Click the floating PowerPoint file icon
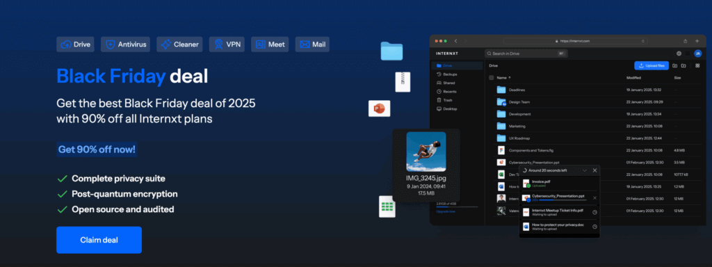The width and height of the screenshot is (712, 267). coord(379,108)
